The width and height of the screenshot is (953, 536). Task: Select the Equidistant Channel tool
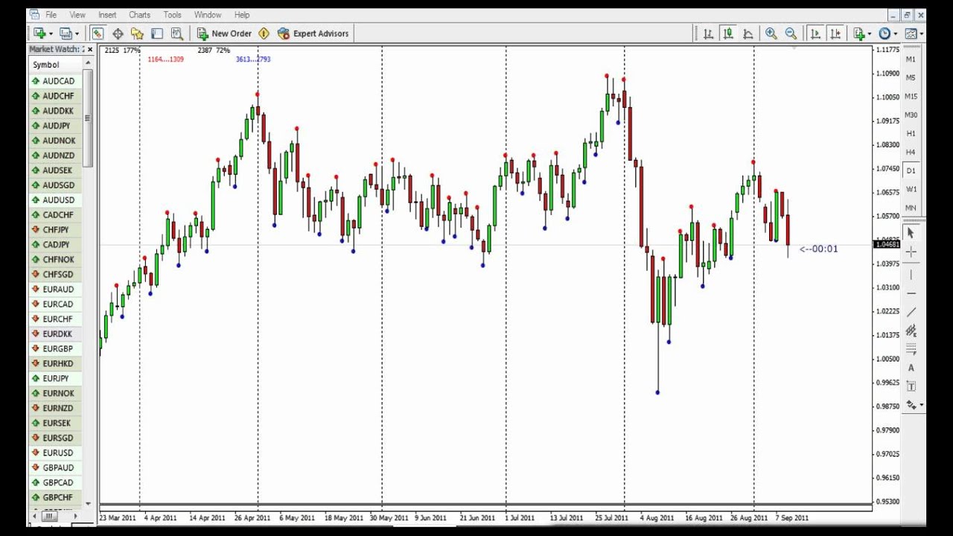[911, 331]
